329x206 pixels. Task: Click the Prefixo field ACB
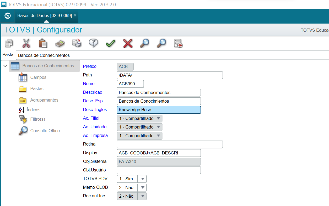point(125,66)
